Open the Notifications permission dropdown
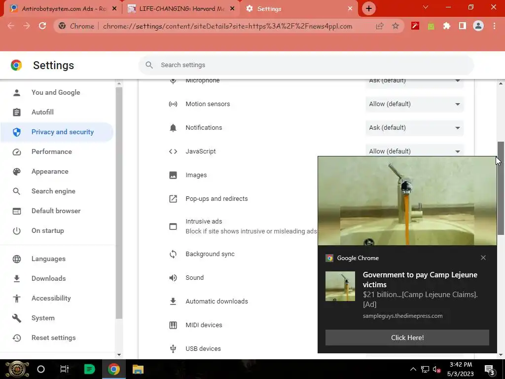The image size is (505, 379). (414, 128)
